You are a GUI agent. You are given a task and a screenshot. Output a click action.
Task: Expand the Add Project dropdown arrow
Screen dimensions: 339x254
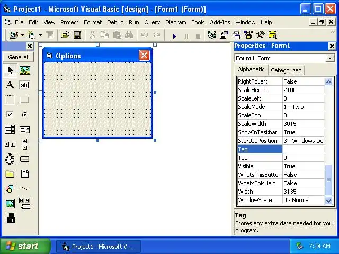pos(22,35)
